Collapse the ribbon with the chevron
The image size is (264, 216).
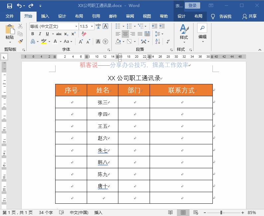[260, 50]
